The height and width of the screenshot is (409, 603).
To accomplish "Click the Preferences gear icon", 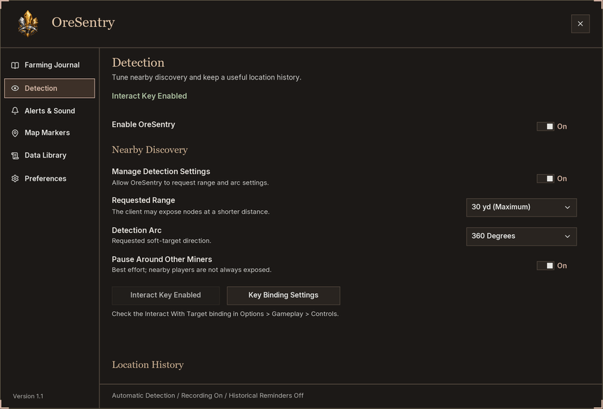I will click(15, 178).
